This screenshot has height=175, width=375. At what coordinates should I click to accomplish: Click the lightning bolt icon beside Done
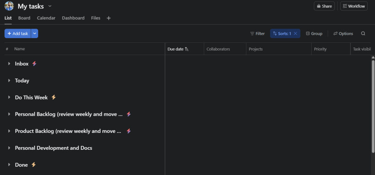(x=34, y=165)
